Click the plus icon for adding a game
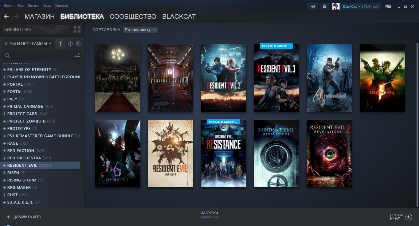The image size is (419, 226). point(8,217)
